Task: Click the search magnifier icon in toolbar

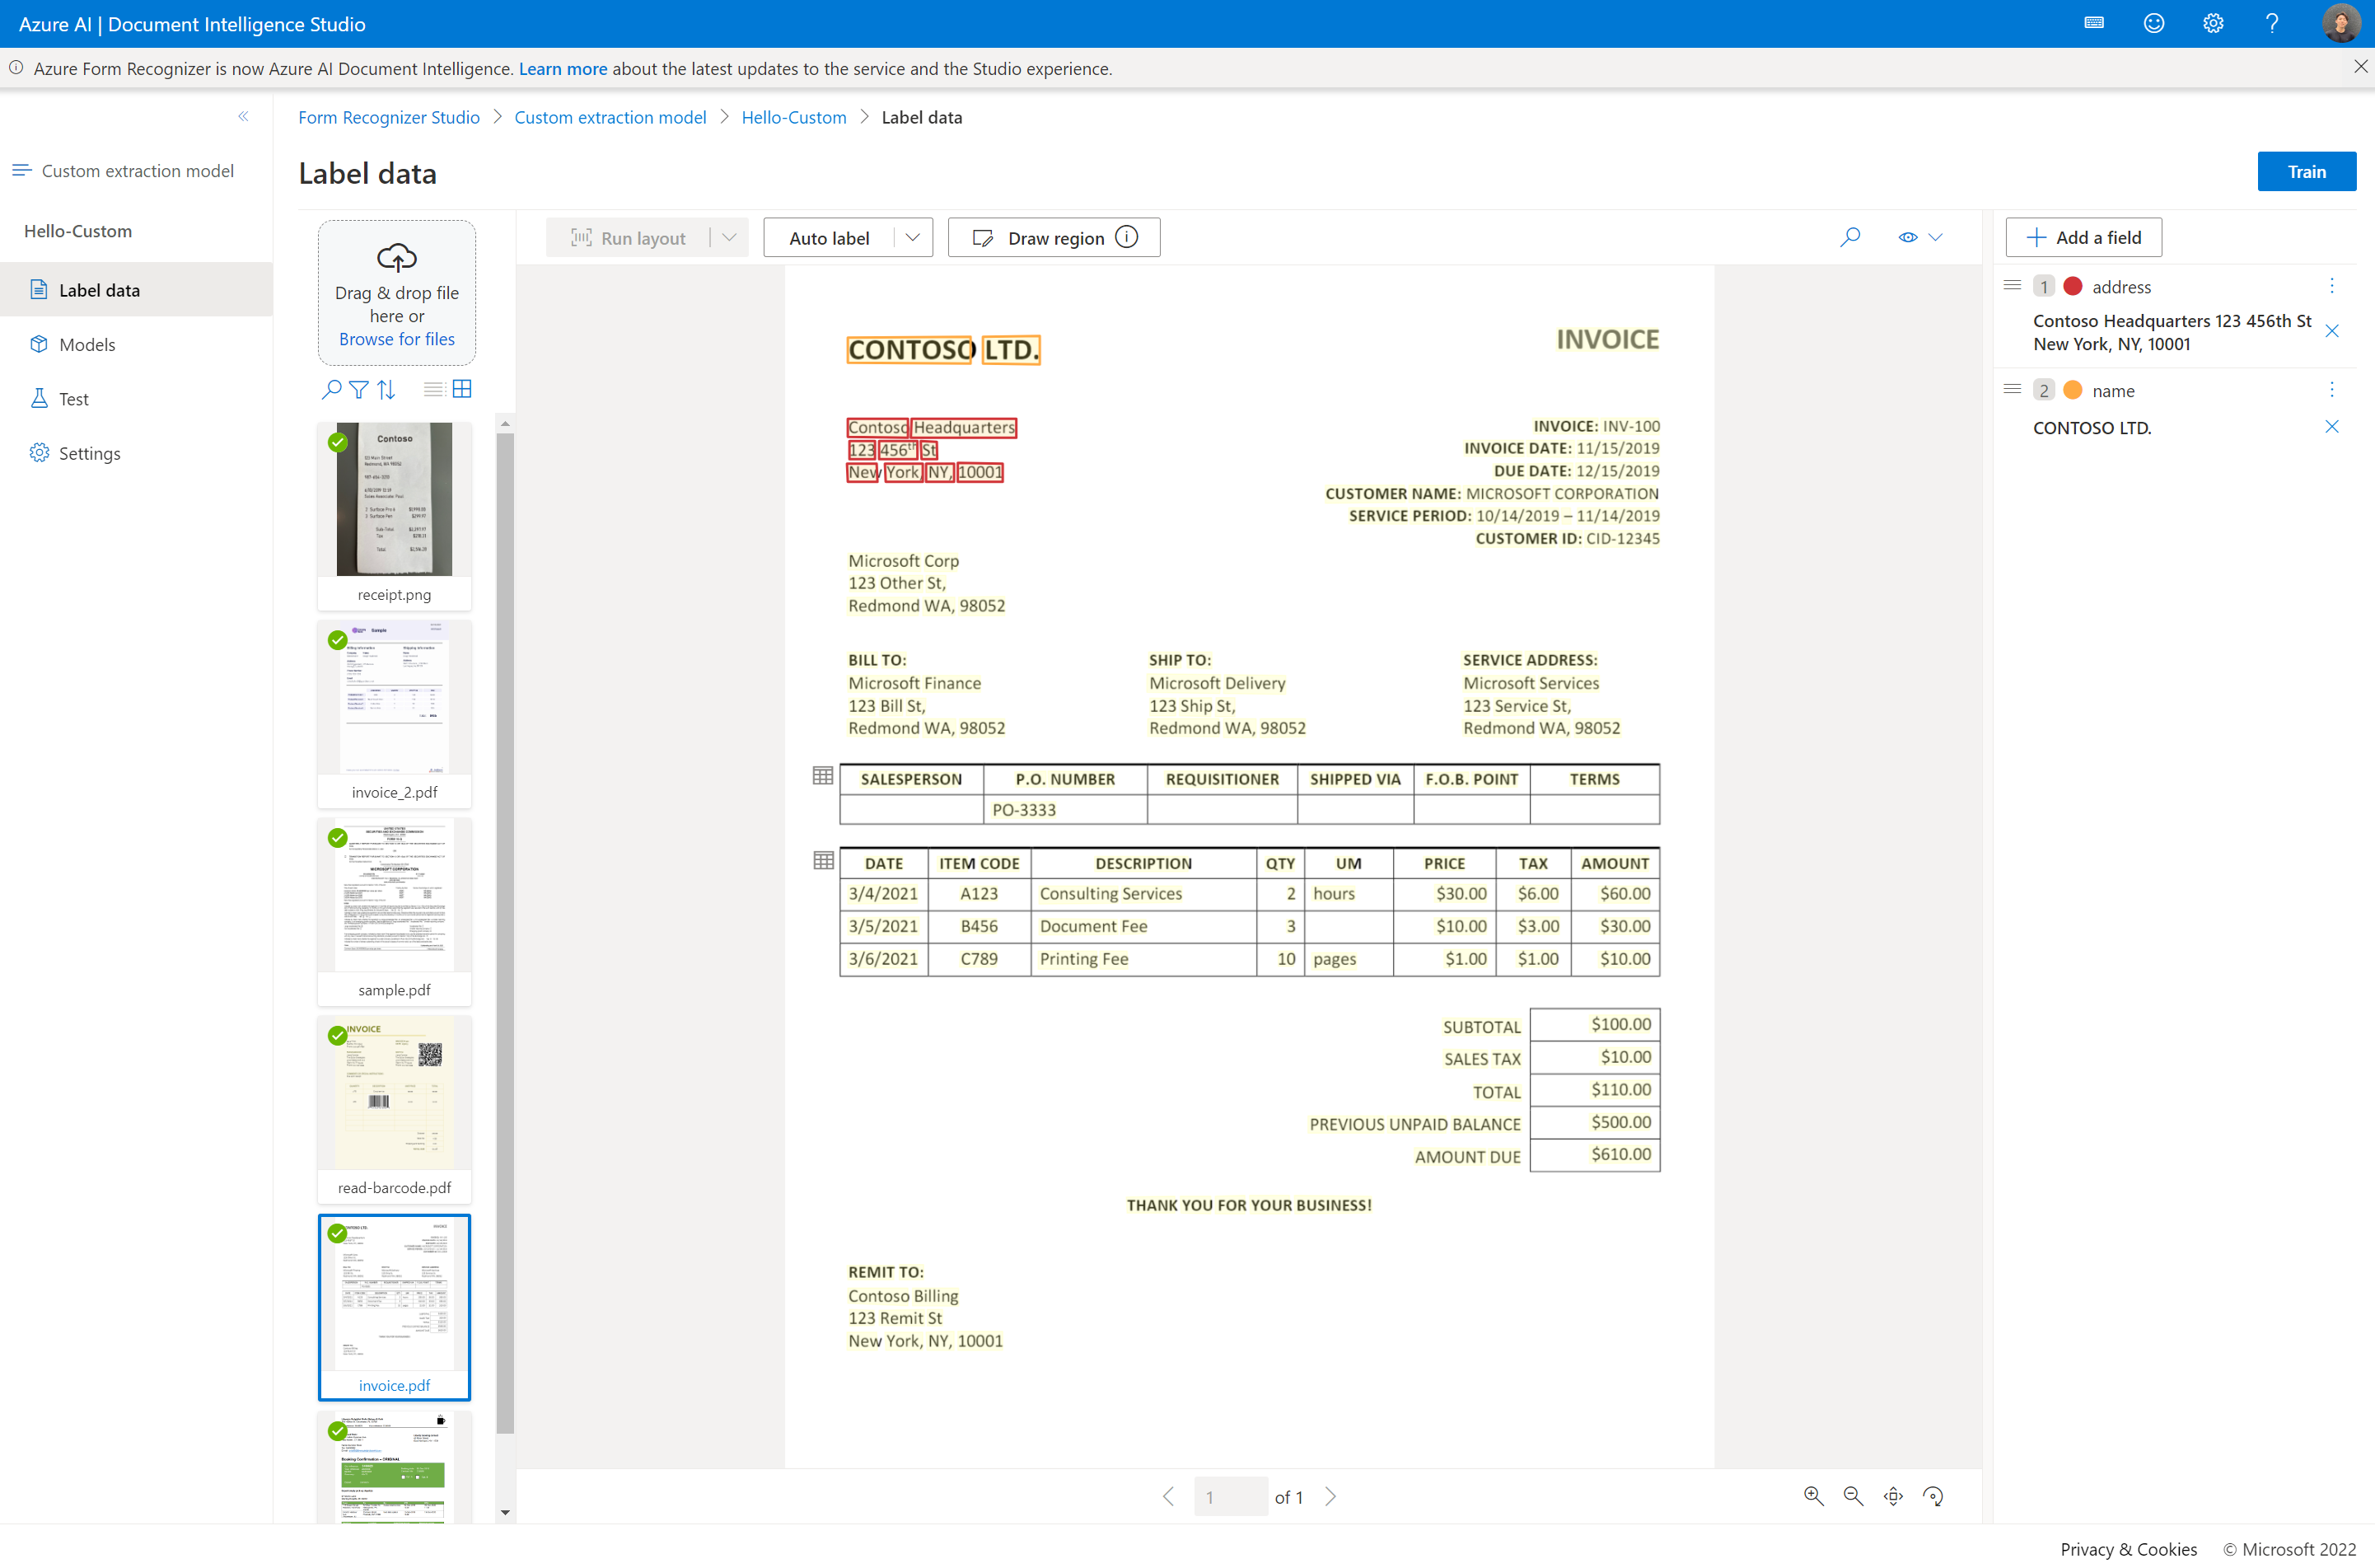Action: coord(1849,238)
